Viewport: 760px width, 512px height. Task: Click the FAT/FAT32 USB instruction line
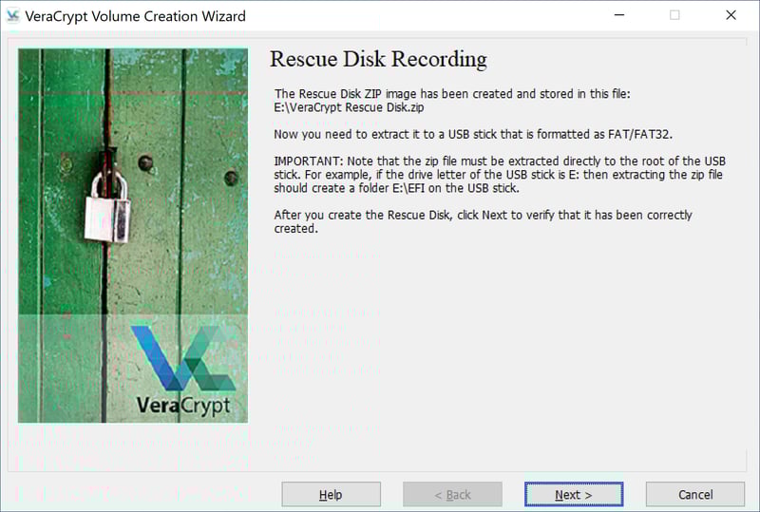(473, 134)
